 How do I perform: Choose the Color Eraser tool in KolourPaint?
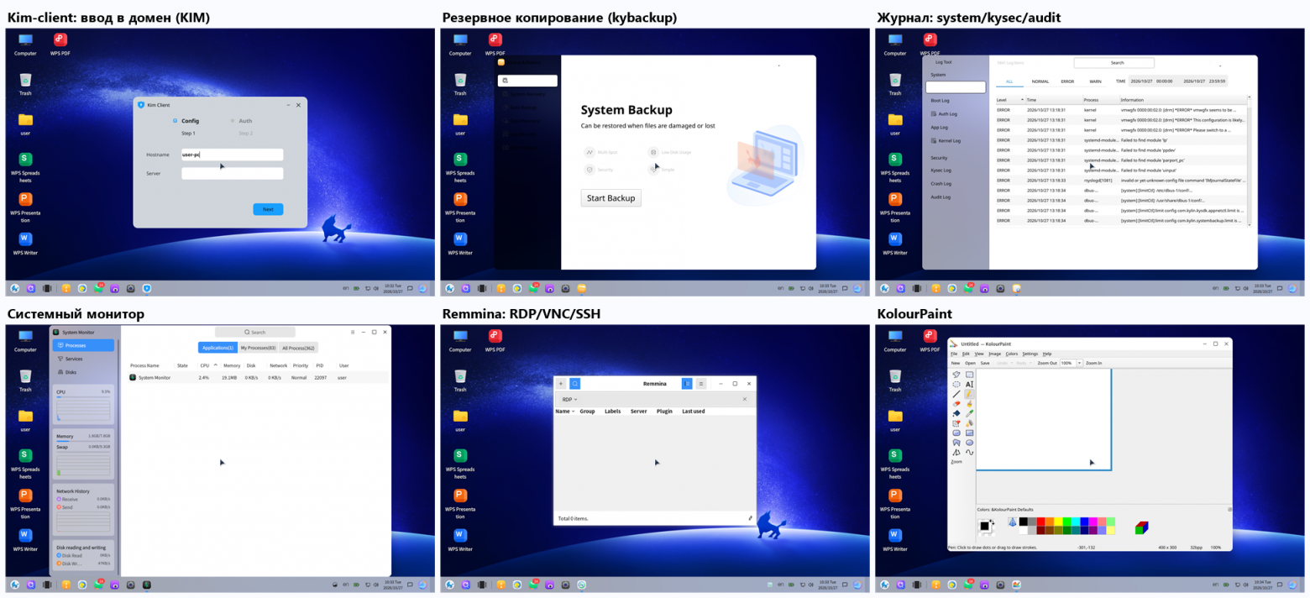coord(956,423)
